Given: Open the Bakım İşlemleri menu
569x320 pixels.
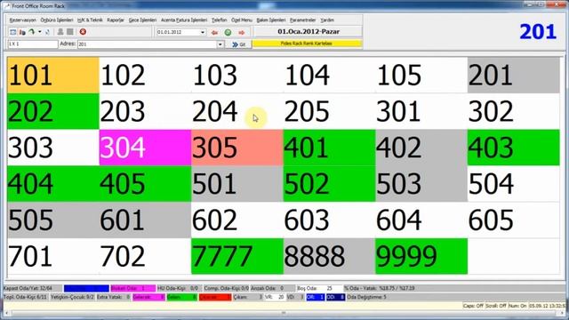Looking at the screenshot, I should tap(271, 20).
